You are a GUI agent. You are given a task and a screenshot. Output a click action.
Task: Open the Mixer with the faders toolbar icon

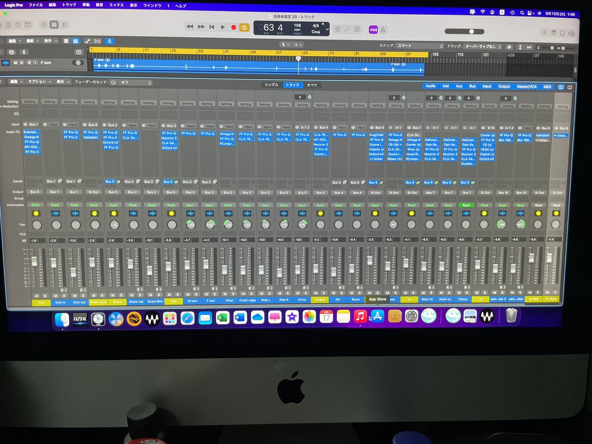[x=54, y=25]
